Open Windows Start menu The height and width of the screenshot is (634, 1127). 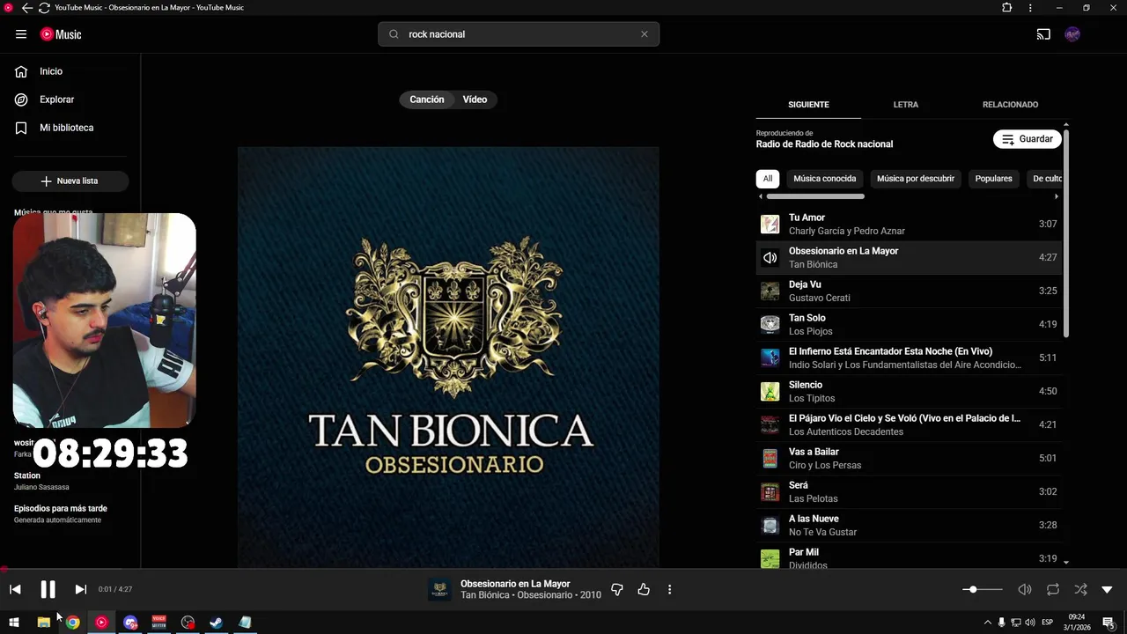click(x=14, y=623)
